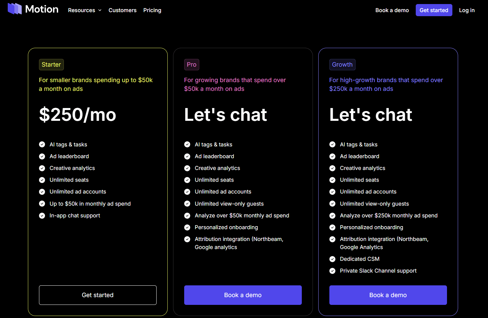This screenshot has width=488, height=318.
Task: Click the checkmark beside Starter's In-app chat support
Action: pyautogui.click(x=42, y=215)
